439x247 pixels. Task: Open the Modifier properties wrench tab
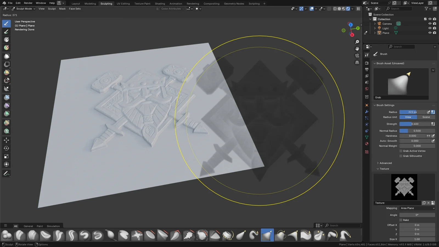(x=367, y=112)
